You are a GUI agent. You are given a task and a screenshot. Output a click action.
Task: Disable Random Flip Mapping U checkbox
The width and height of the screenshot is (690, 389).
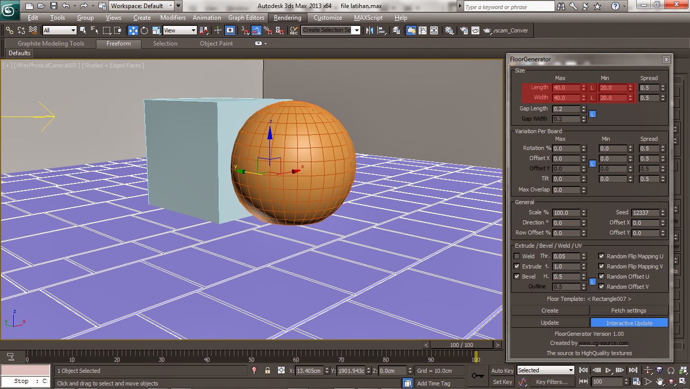[x=601, y=256]
